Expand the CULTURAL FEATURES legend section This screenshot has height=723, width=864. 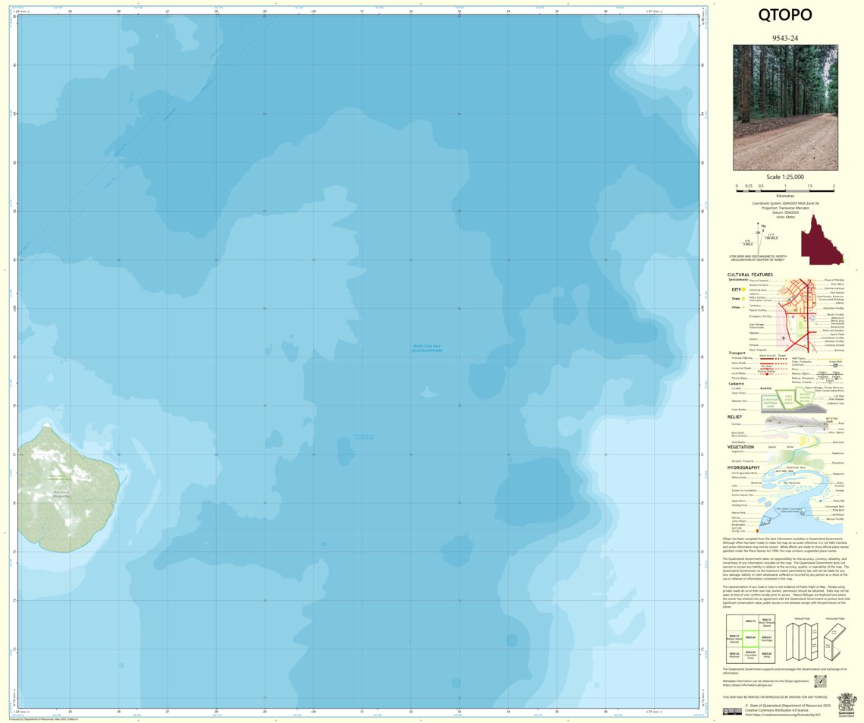point(751,275)
